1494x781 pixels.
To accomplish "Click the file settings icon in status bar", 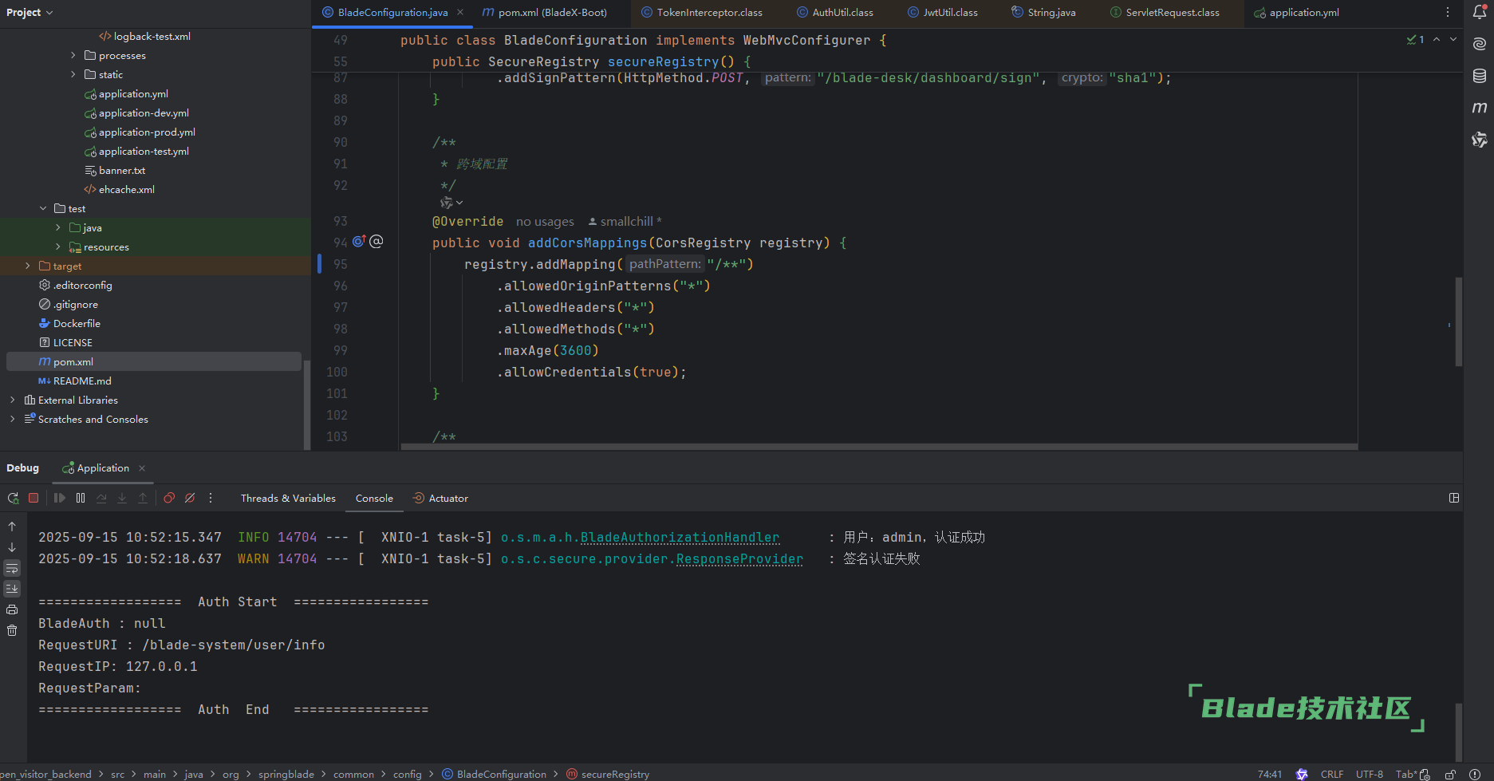I will [x=1425, y=774].
